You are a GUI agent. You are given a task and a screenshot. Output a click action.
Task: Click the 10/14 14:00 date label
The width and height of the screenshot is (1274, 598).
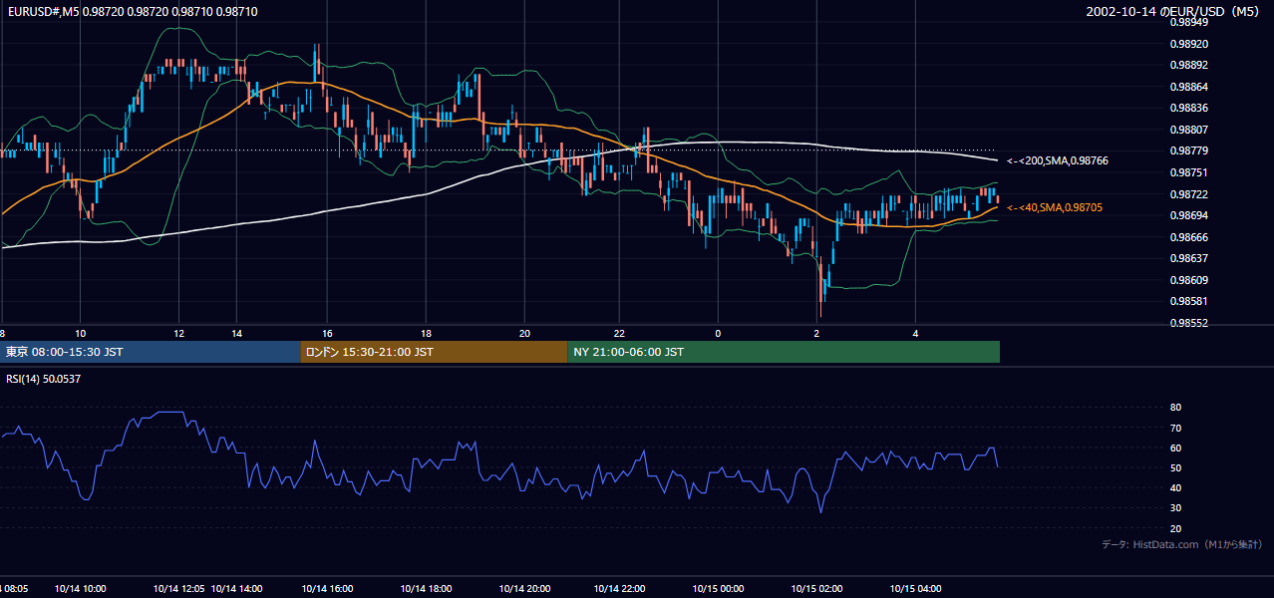click(x=237, y=589)
